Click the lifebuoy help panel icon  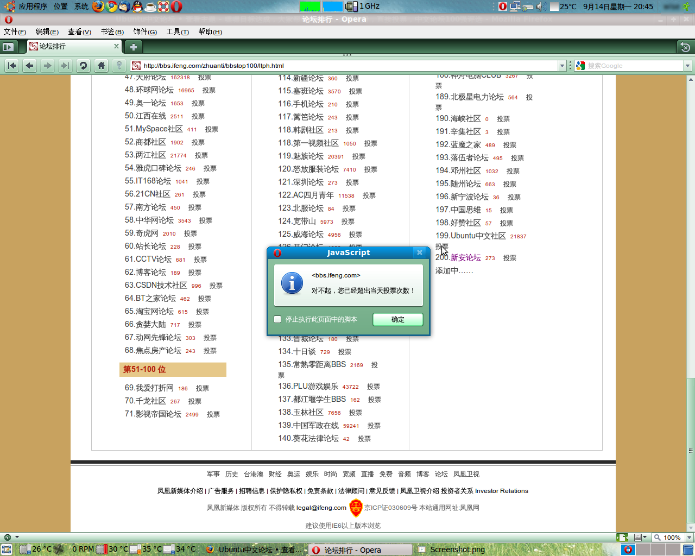tap(163, 7)
